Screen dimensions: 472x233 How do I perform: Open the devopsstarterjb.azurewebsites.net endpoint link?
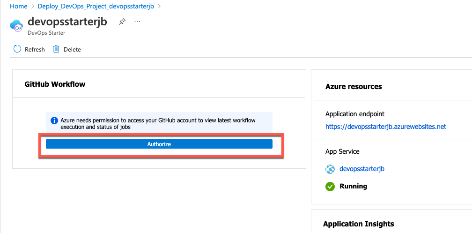coord(386,127)
